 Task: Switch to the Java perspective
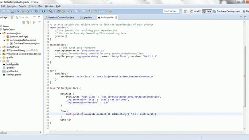click(207, 11)
